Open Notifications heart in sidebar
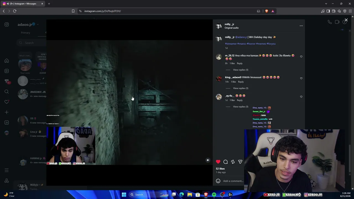 (x=7, y=102)
